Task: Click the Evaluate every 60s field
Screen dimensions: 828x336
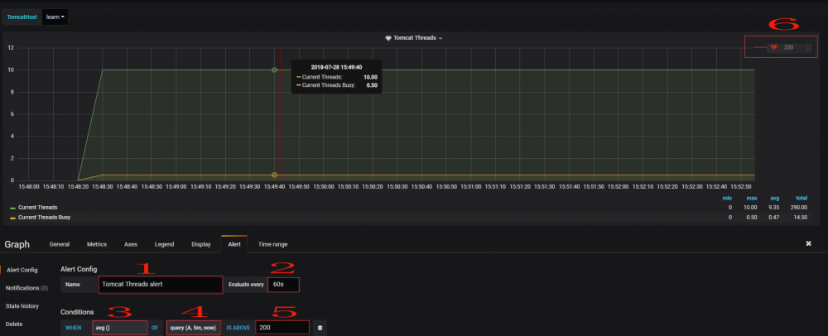Action: click(x=282, y=285)
